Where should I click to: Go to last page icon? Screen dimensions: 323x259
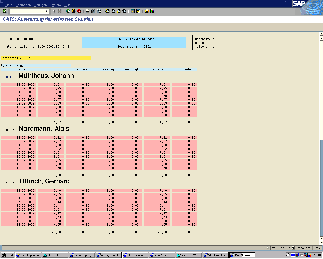tap(124, 11)
